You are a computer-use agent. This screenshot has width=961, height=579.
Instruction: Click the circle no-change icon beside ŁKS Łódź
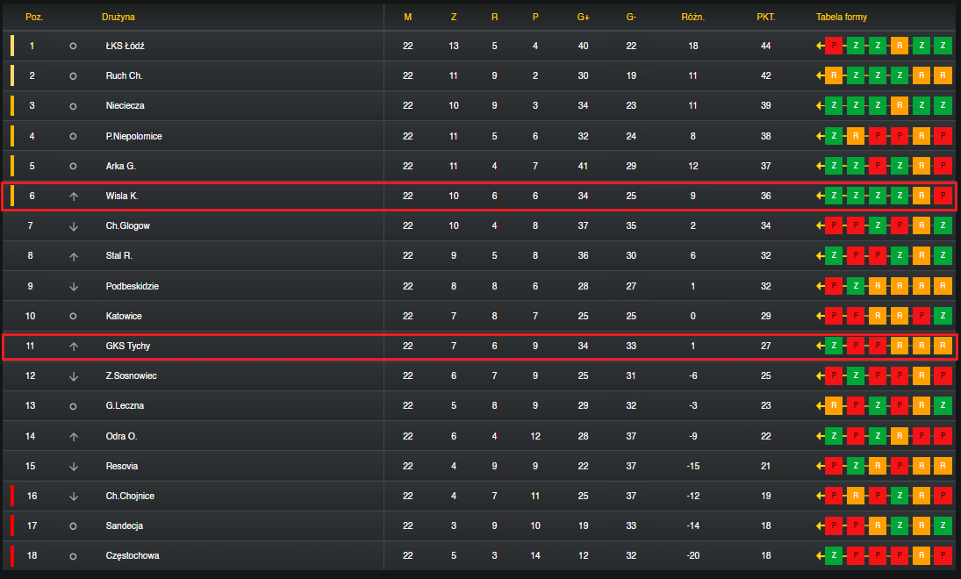pyautogui.click(x=73, y=46)
